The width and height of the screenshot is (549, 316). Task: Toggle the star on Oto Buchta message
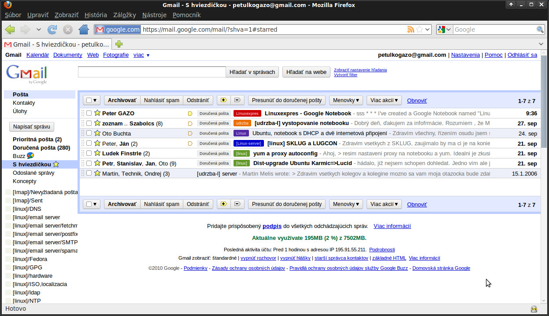pos(97,133)
